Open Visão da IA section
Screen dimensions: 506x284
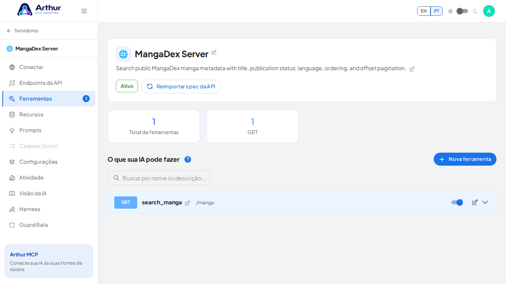[x=49, y=193]
